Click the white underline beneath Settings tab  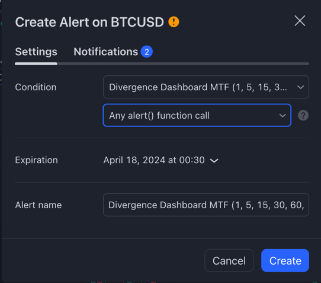tap(36, 63)
